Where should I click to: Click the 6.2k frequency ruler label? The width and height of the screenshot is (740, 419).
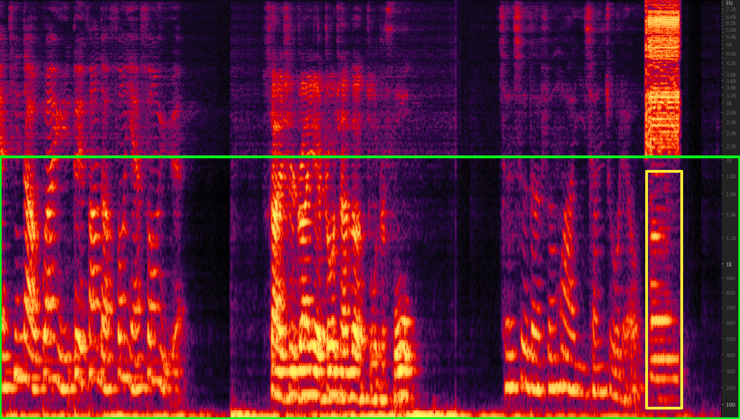point(730,23)
